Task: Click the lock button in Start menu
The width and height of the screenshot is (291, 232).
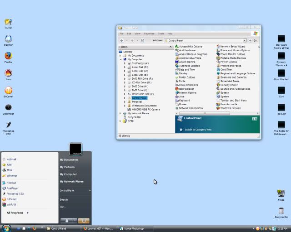Action: tap(67, 221)
